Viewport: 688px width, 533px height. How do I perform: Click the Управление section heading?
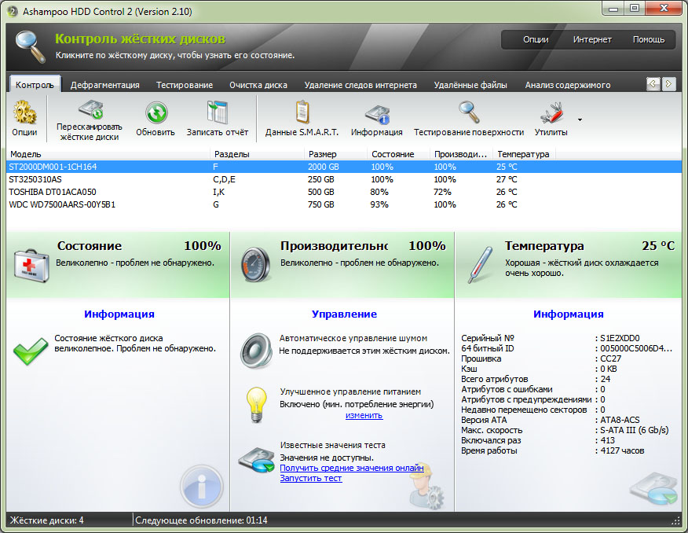(x=344, y=314)
